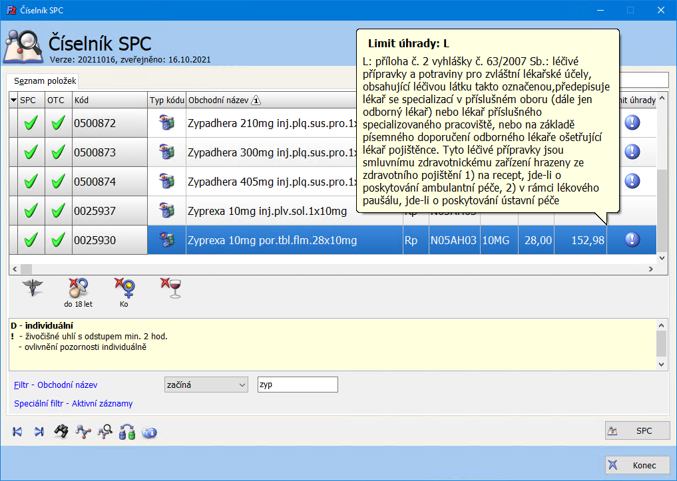Click the grid vertical scrollbar up arrow

tap(662, 98)
